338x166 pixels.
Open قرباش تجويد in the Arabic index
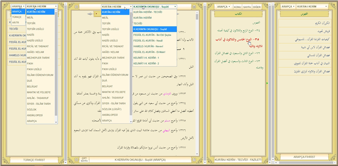click(x=305, y=31)
